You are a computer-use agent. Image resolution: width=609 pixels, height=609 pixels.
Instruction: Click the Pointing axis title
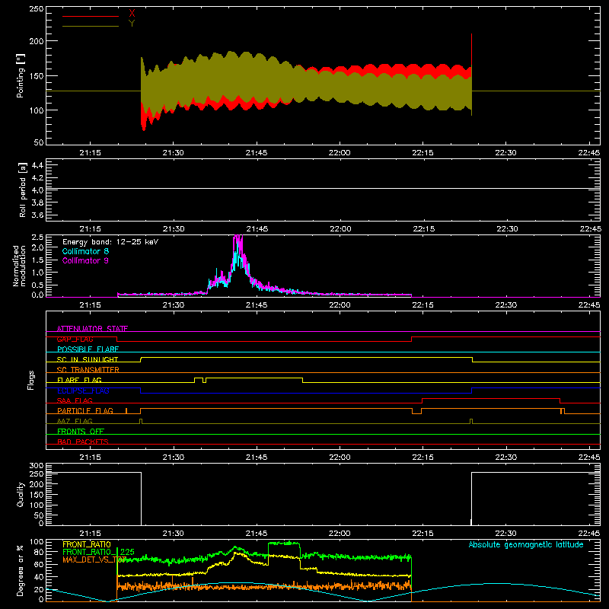click(20, 75)
